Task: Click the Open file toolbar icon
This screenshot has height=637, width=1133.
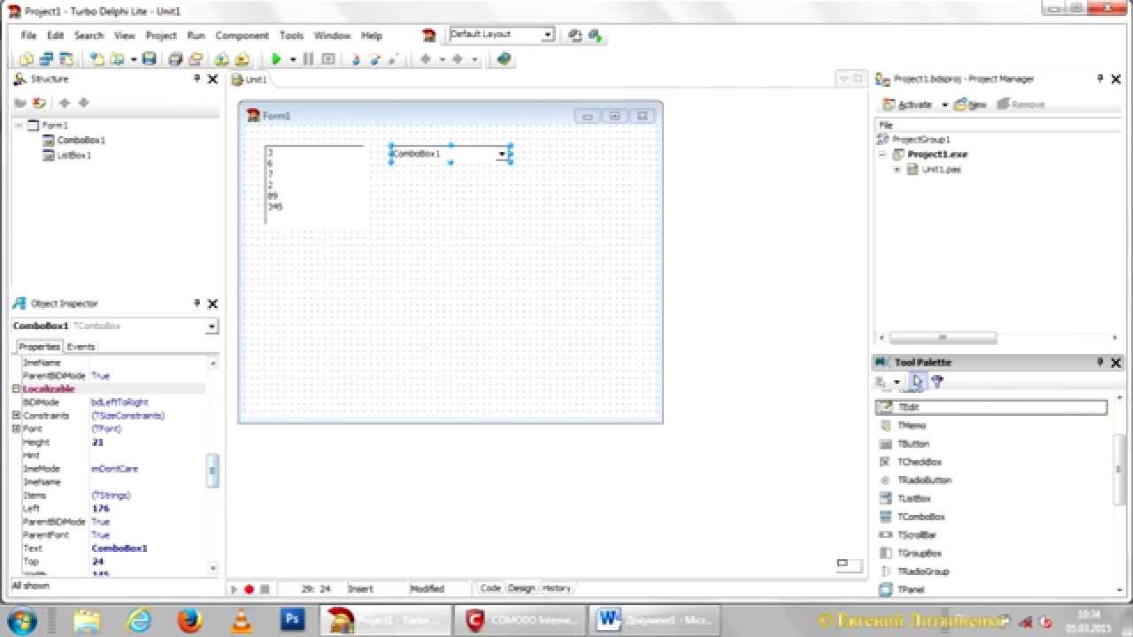Action: pos(116,59)
